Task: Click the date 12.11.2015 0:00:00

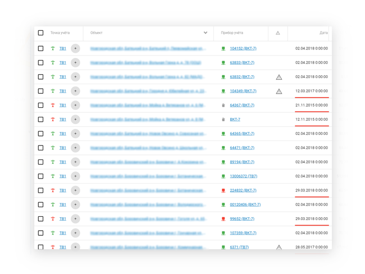Action: coord(312,120)
